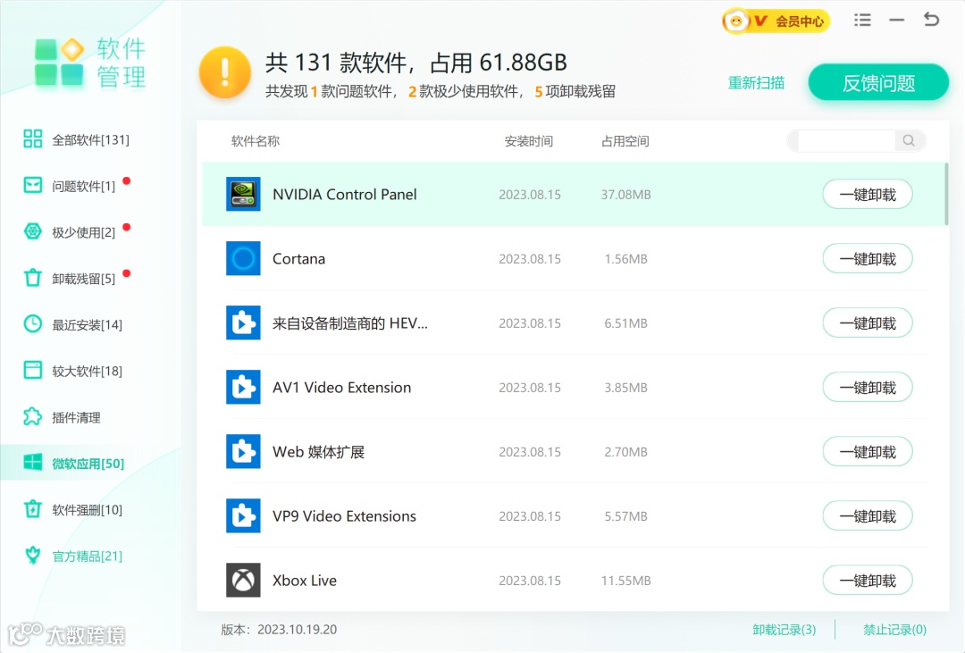This screenshot has height=653, width=965.
Task: Click the trash-bolt icon beside 软件强删[10]
Action: click(33, 509)
